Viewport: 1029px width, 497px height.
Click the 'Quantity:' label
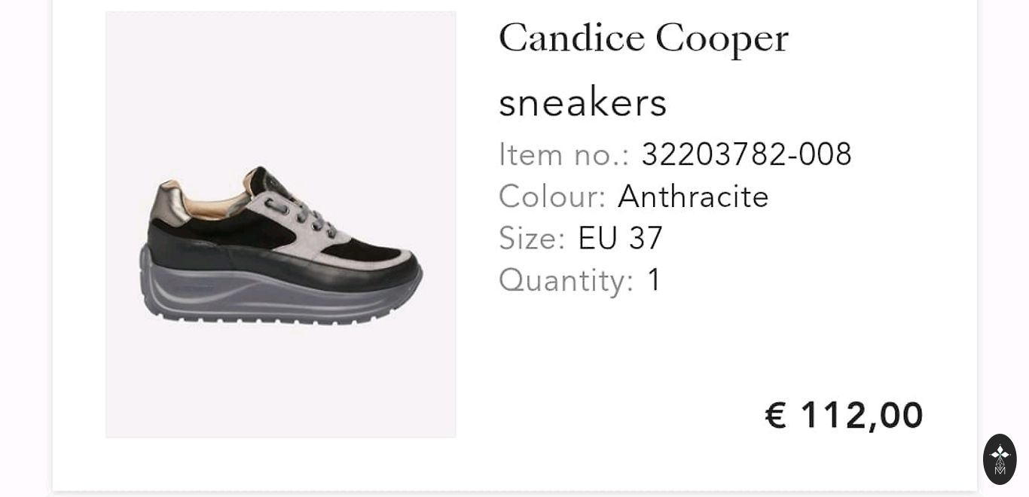click(x=566, y=280)
